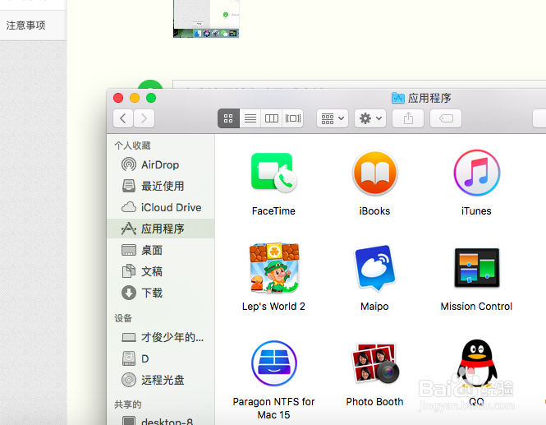Click the Lep's World 2 name label
The height and width of the screenshot is (425, 546).
pos(273,306)
